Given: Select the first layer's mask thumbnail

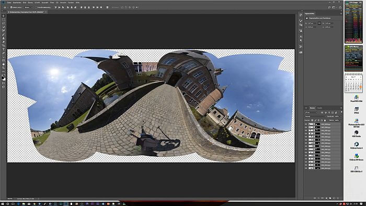Looking at the screenshot, I should pos(317,124).
